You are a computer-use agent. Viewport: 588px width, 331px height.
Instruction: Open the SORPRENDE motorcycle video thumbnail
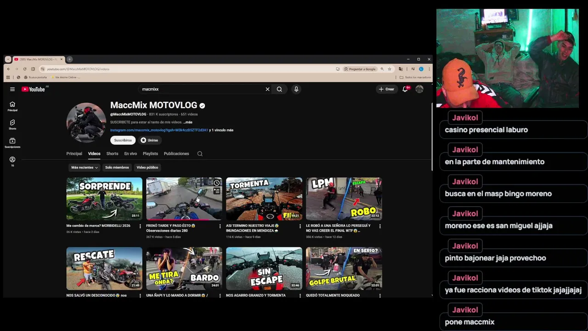pyautogui.click(x=104, y=199)
